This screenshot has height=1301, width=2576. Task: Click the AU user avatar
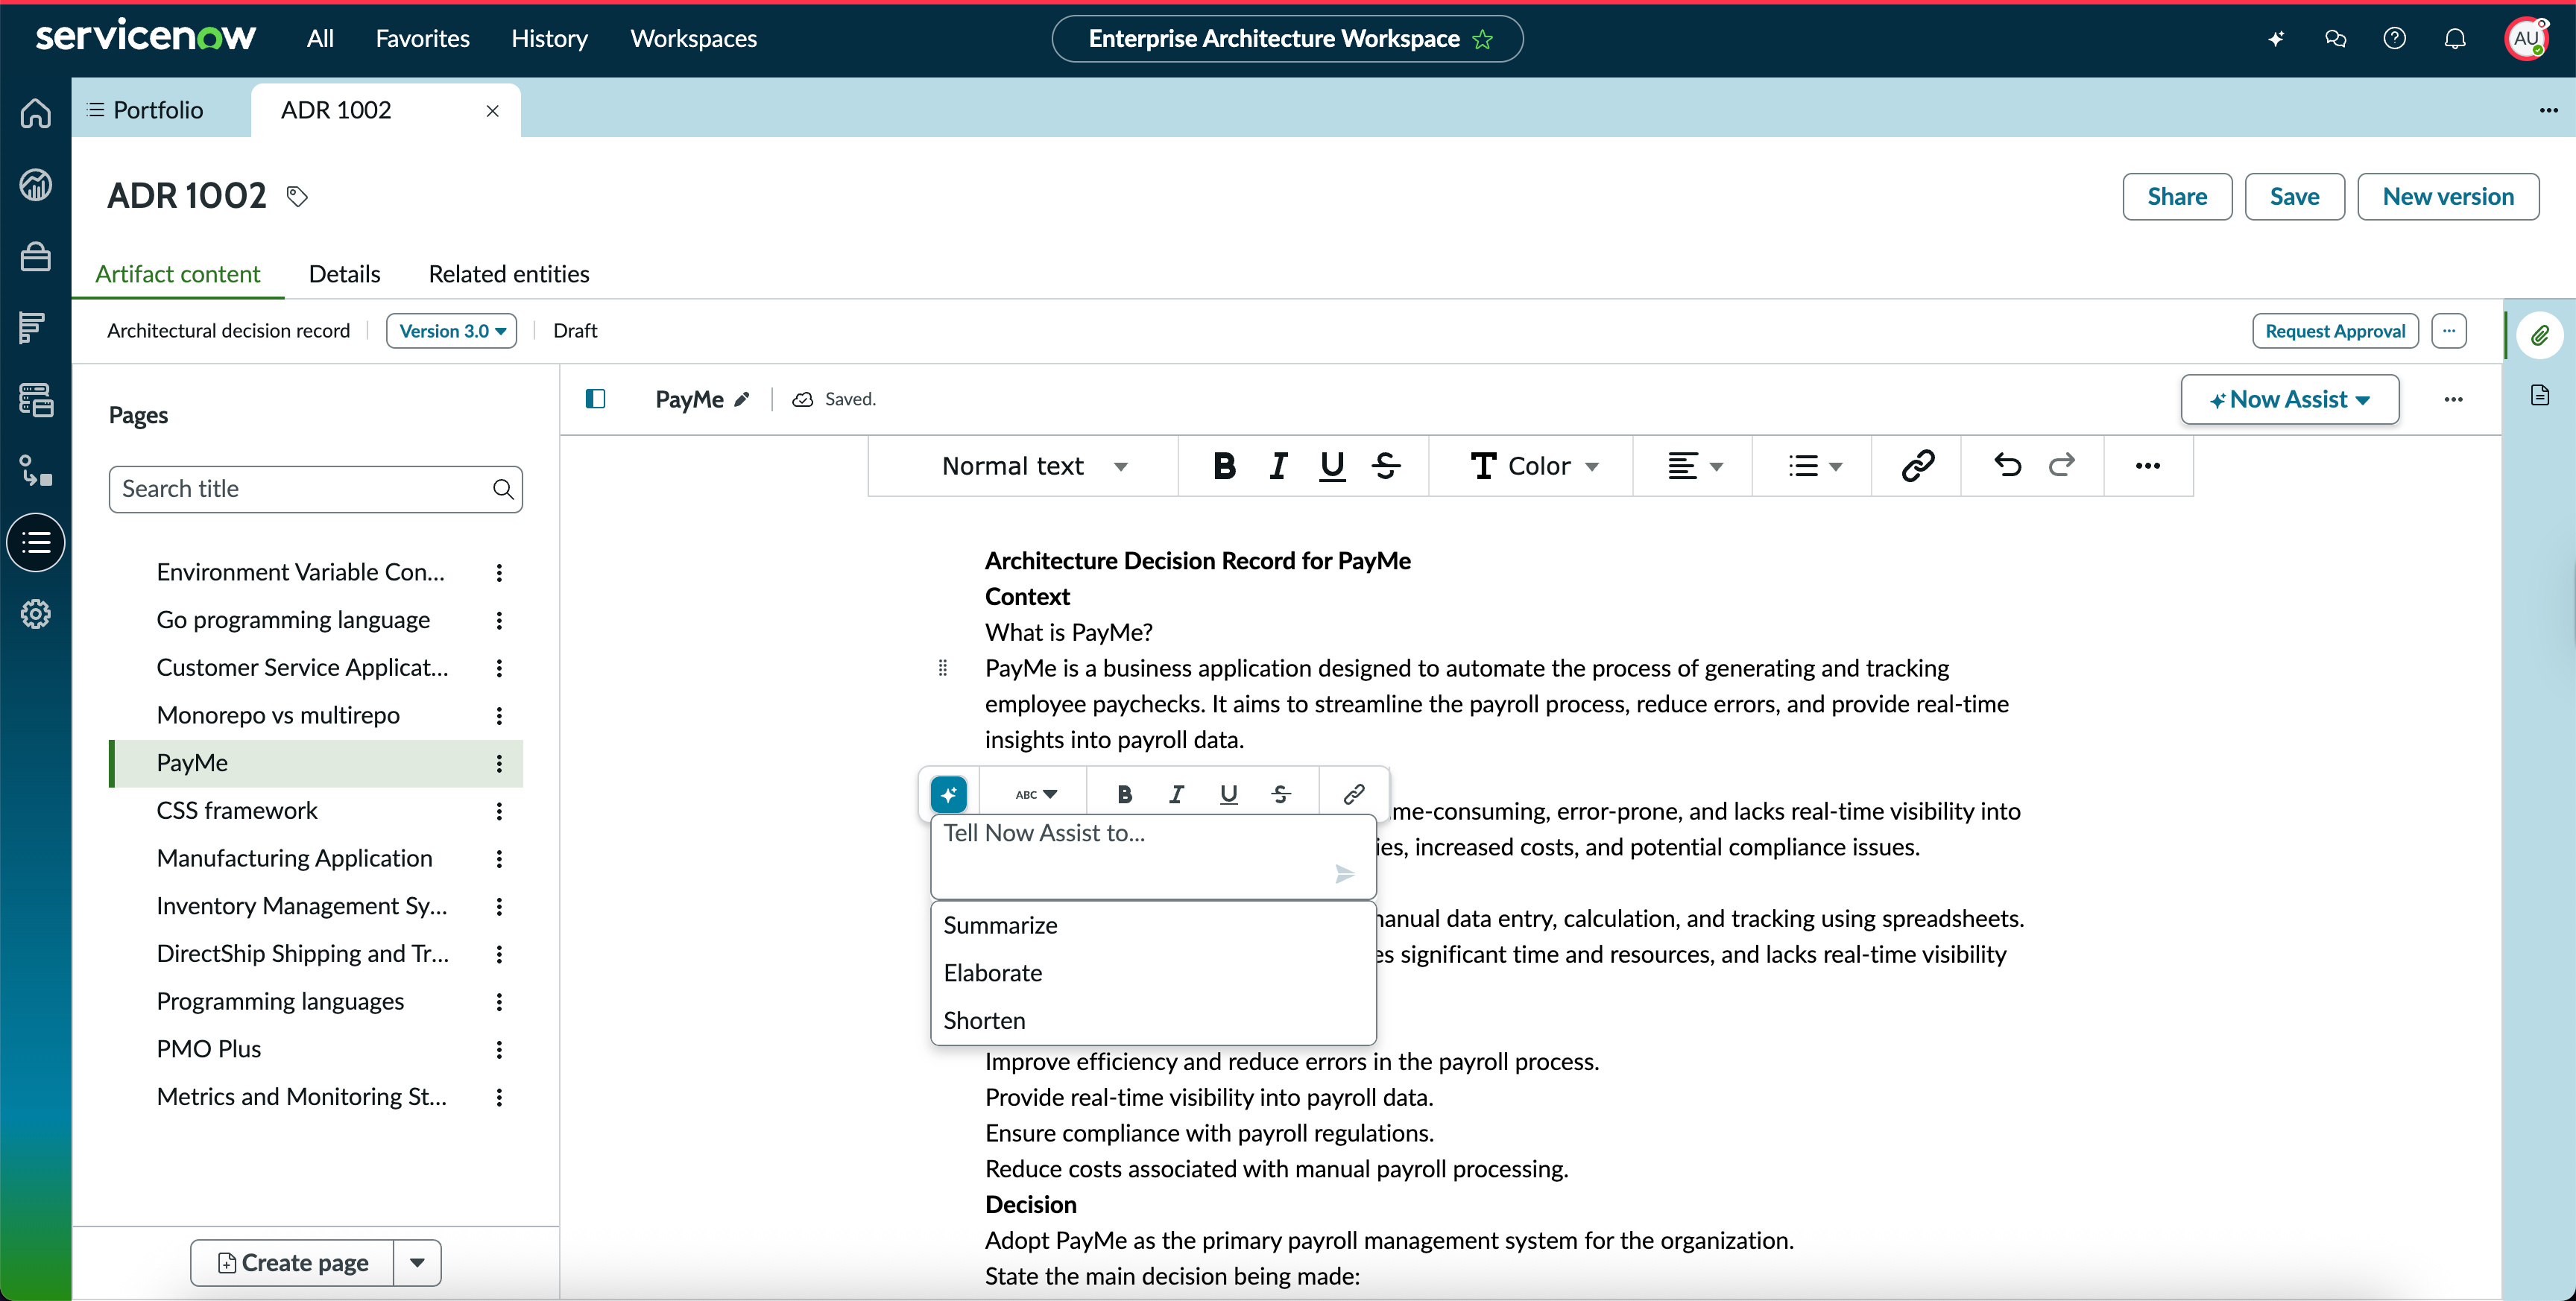point(2527,39)
